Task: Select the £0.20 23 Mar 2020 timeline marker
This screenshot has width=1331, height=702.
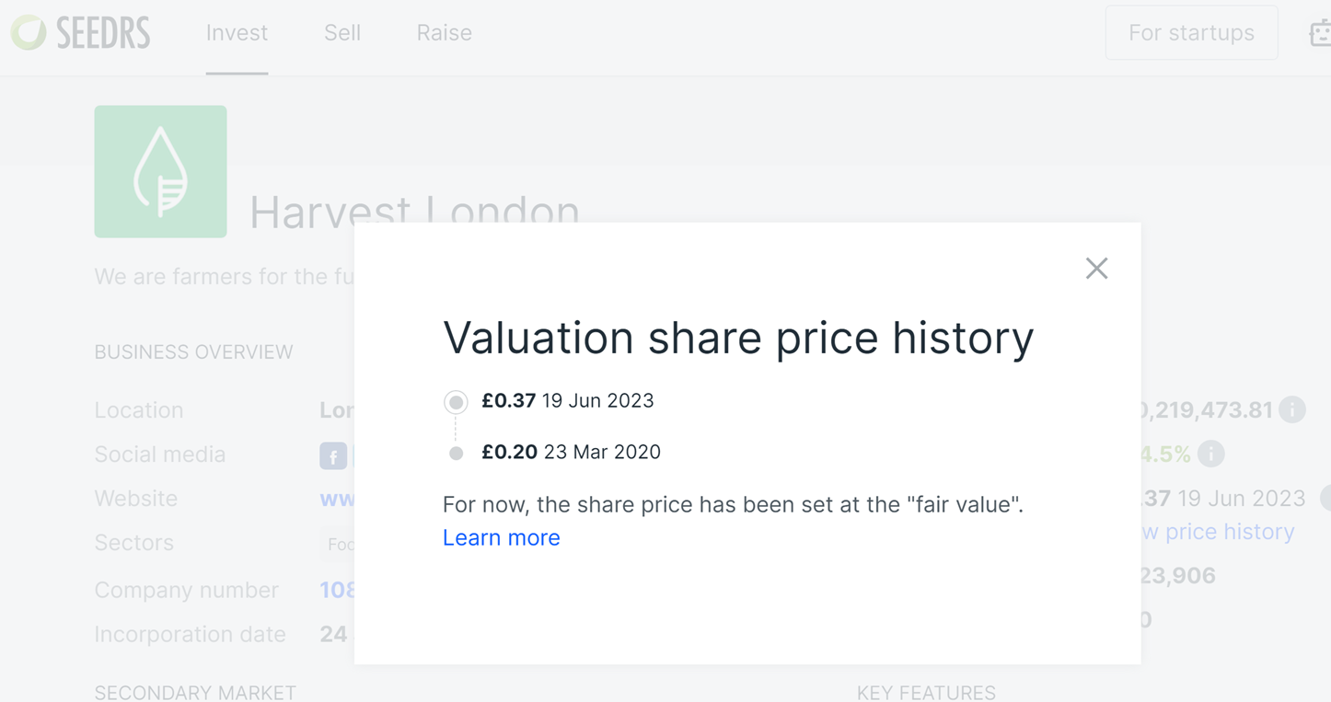Action: (456, 453)
